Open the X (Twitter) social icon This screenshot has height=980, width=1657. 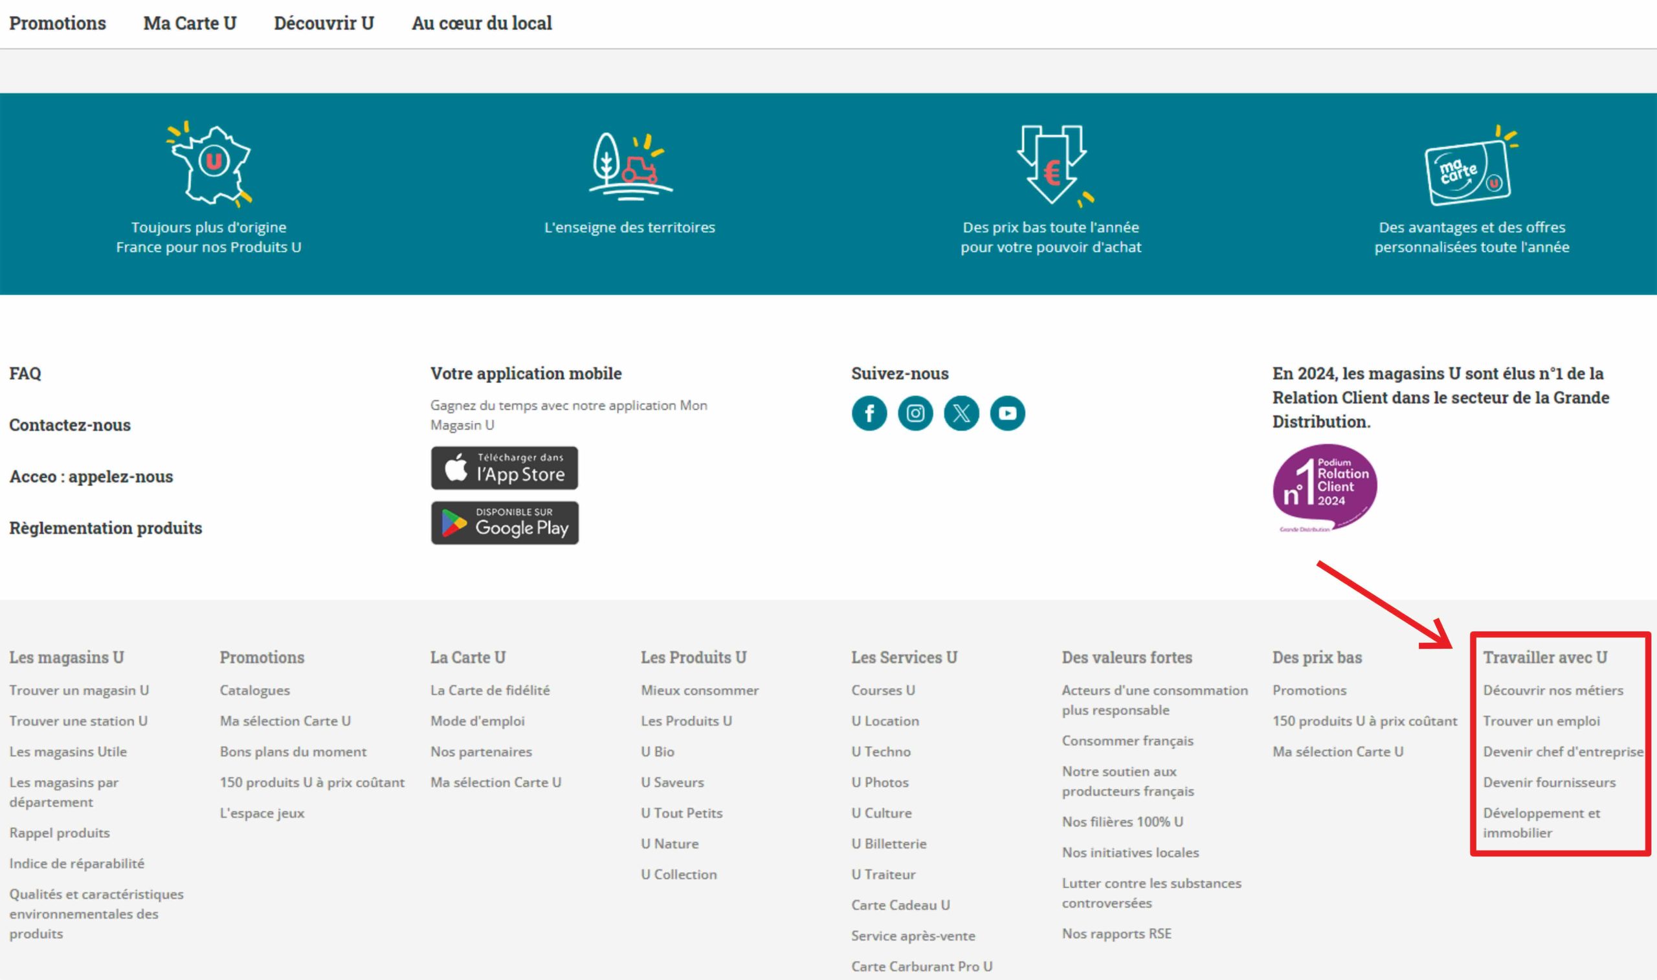click(x=961, y=413)
